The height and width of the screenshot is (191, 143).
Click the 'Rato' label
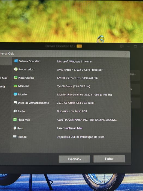coord(20,128)
